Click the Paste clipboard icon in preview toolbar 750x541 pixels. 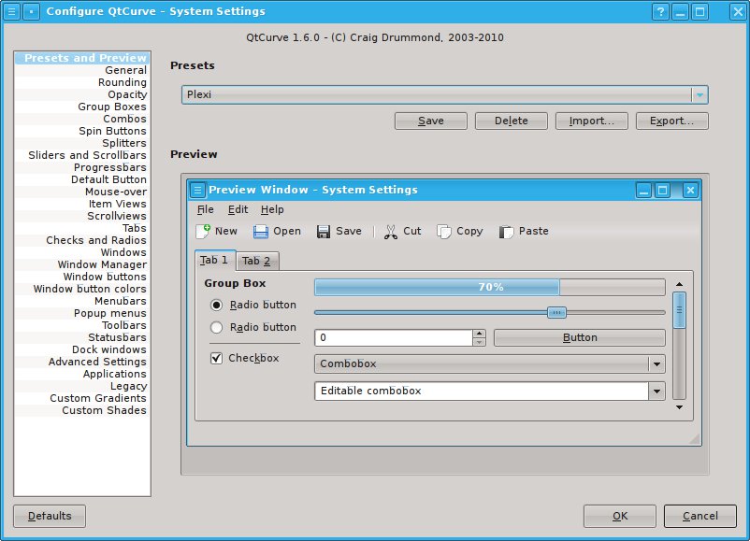pos(506,232)
